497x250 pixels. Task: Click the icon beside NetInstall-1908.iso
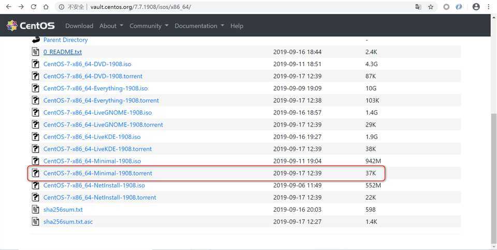point(36,185)
